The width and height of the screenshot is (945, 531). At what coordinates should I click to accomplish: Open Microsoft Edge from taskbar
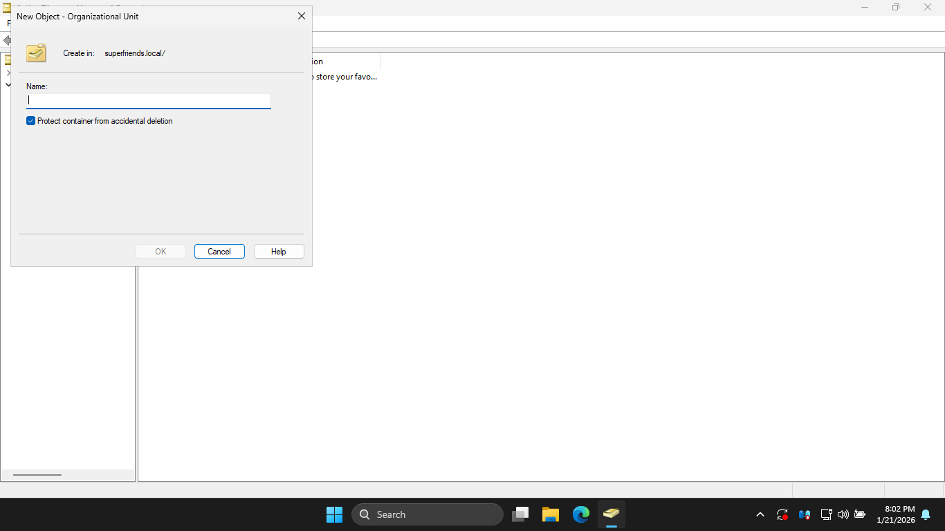(581, 514)
